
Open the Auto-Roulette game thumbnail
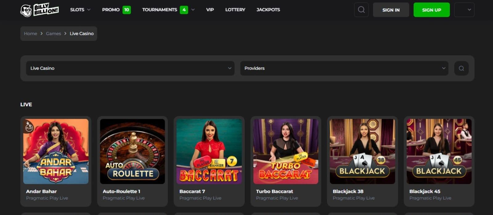coord(132,151)
